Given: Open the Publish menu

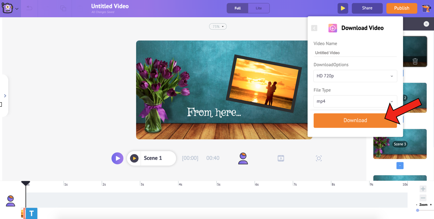Looking at the screenshot, I should click(x=401, y=8).
